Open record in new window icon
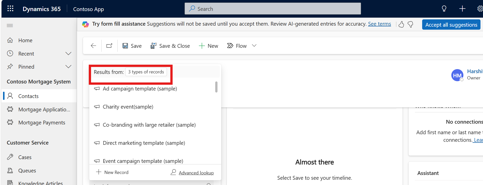Screen dimensions: 483x185 109,46
